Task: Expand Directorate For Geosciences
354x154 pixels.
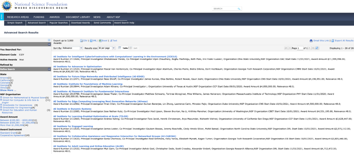Action: coord(1,105)
